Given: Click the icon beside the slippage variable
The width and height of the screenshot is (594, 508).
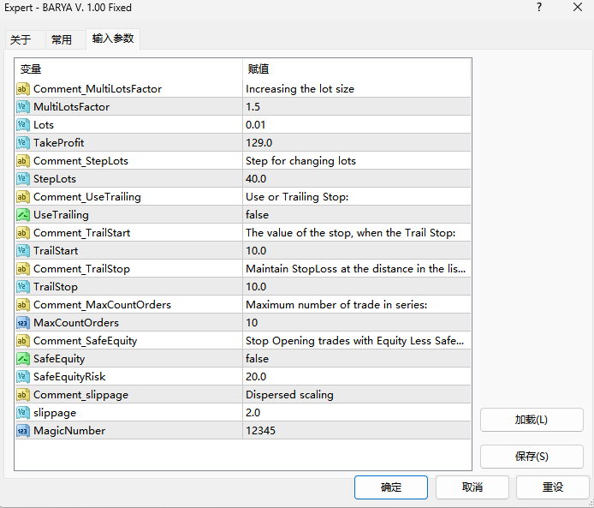Looking at the screenshot, I should coord(23,413).
